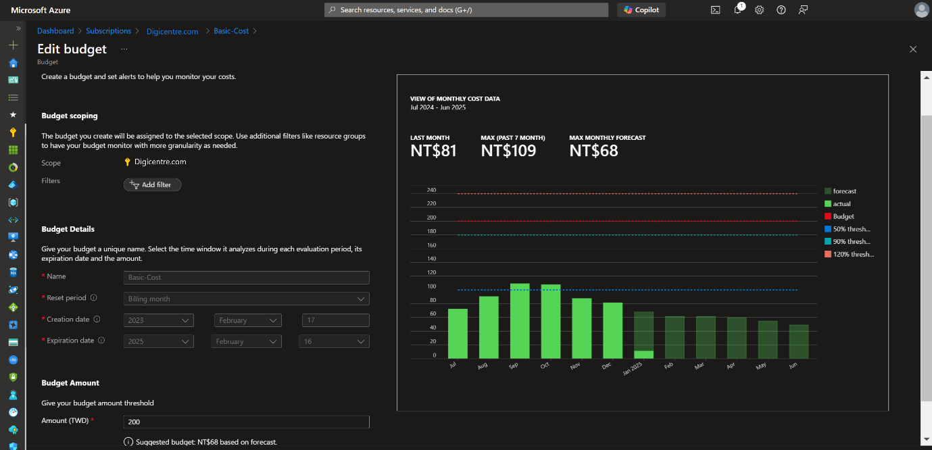Screen dimensions: 932x450
Task: Open the Expiration date year dropdown
Action: (159, 342)
